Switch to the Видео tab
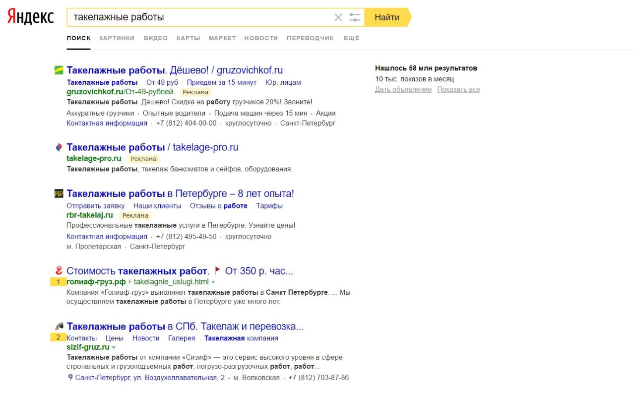This screenshot has width=635, height=396. (x=156, y=38)
